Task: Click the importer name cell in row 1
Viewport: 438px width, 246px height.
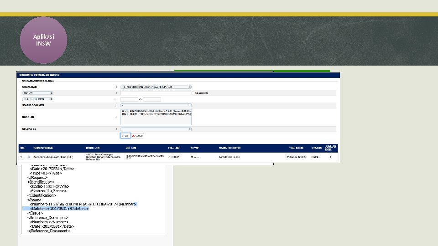Action: click(229, 157)
